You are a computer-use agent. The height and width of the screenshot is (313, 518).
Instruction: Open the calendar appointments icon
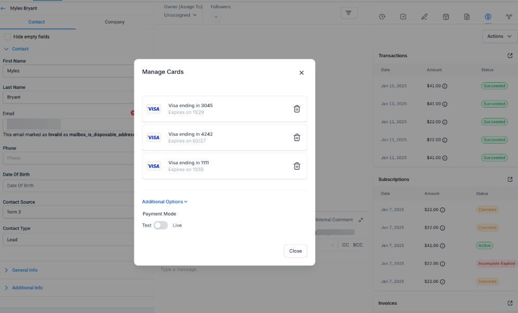pyautogui.click(x=446, y=17)
